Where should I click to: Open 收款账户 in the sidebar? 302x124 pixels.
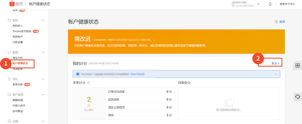[x=18, y=37]
